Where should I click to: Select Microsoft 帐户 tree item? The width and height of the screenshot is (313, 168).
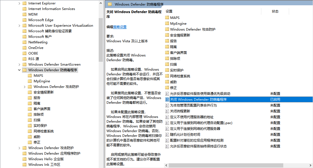(40, 37)
